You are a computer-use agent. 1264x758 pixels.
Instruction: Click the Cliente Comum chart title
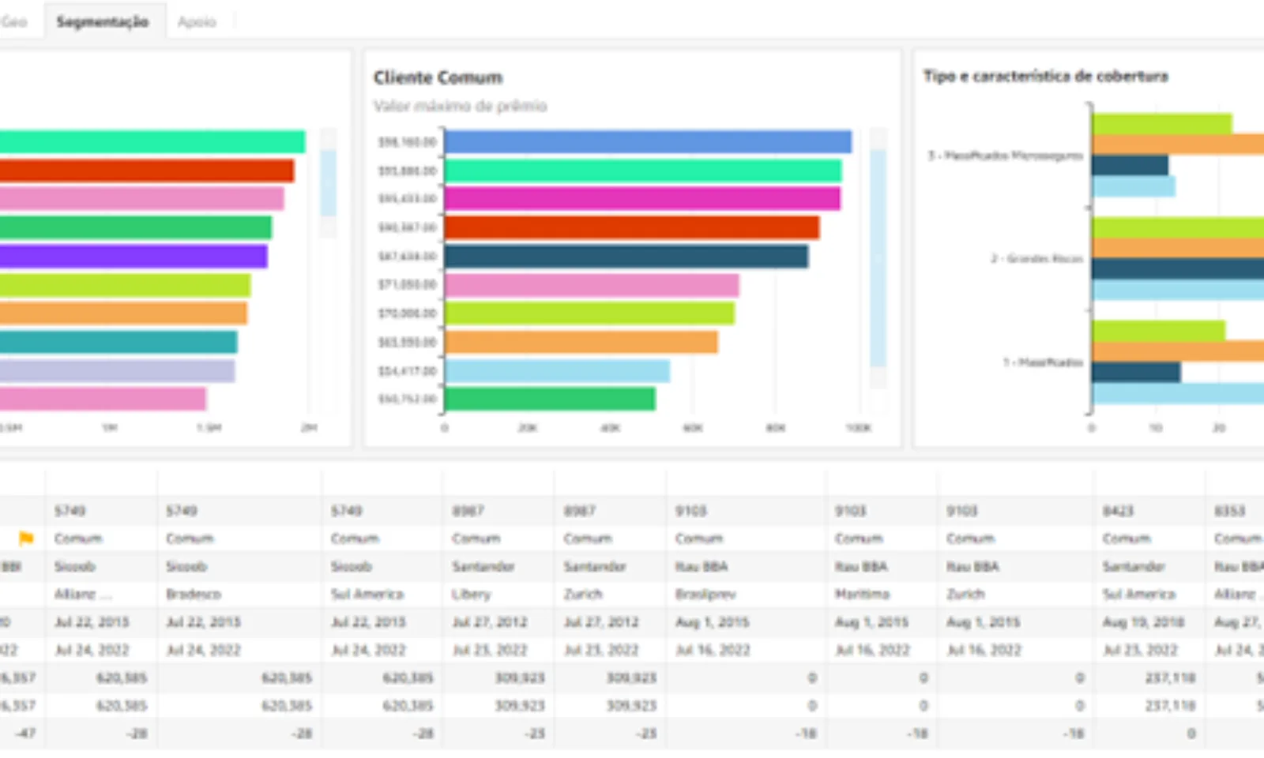(x=438, y=77)
